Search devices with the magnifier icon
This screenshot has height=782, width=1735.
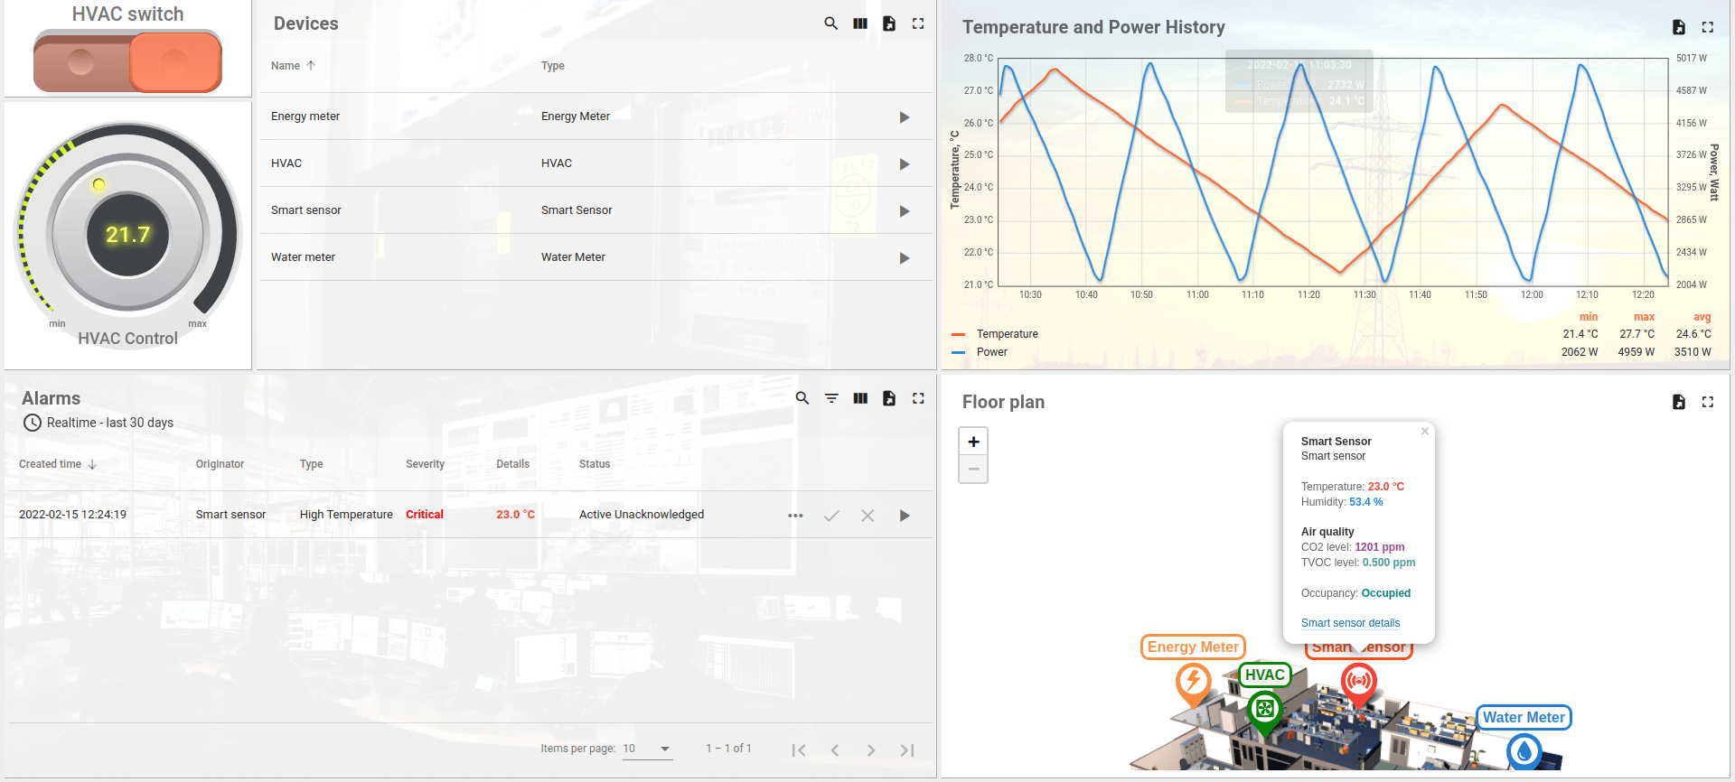point(830,23)
